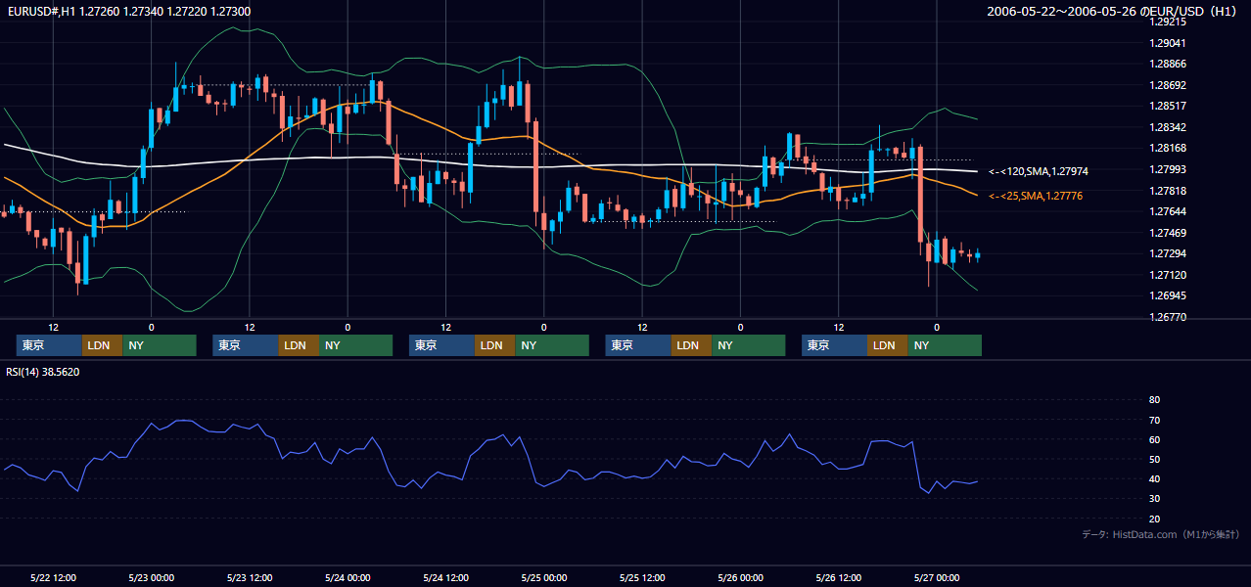Click RSI axis level 30

click(1154, 499)
